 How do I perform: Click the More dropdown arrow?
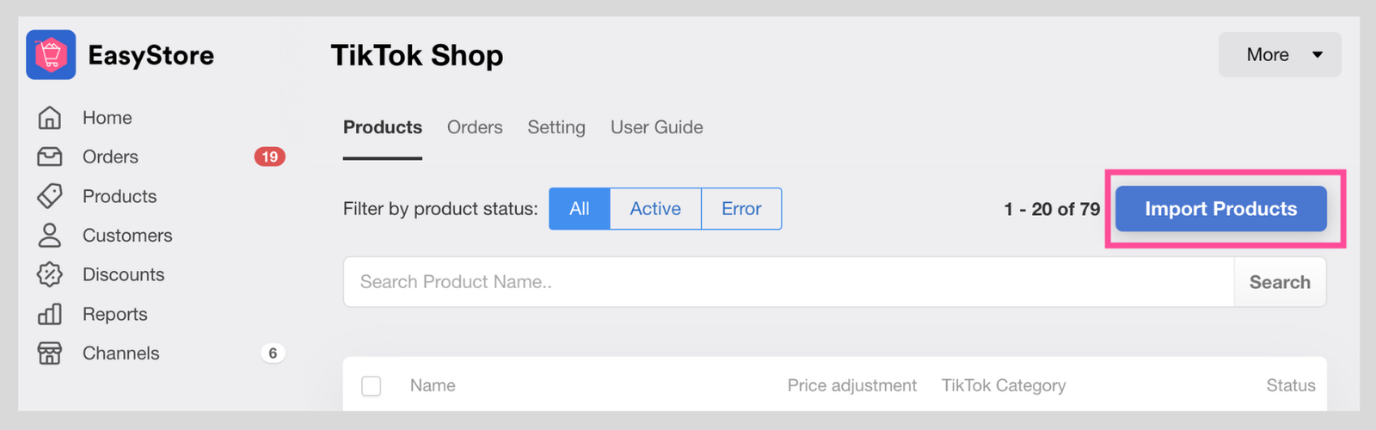pos(1318,55)
